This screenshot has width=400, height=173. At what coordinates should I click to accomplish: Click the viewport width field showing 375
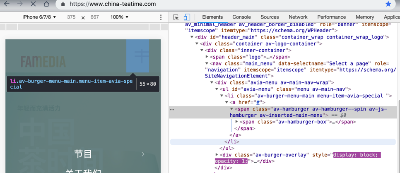pos(71,17)
